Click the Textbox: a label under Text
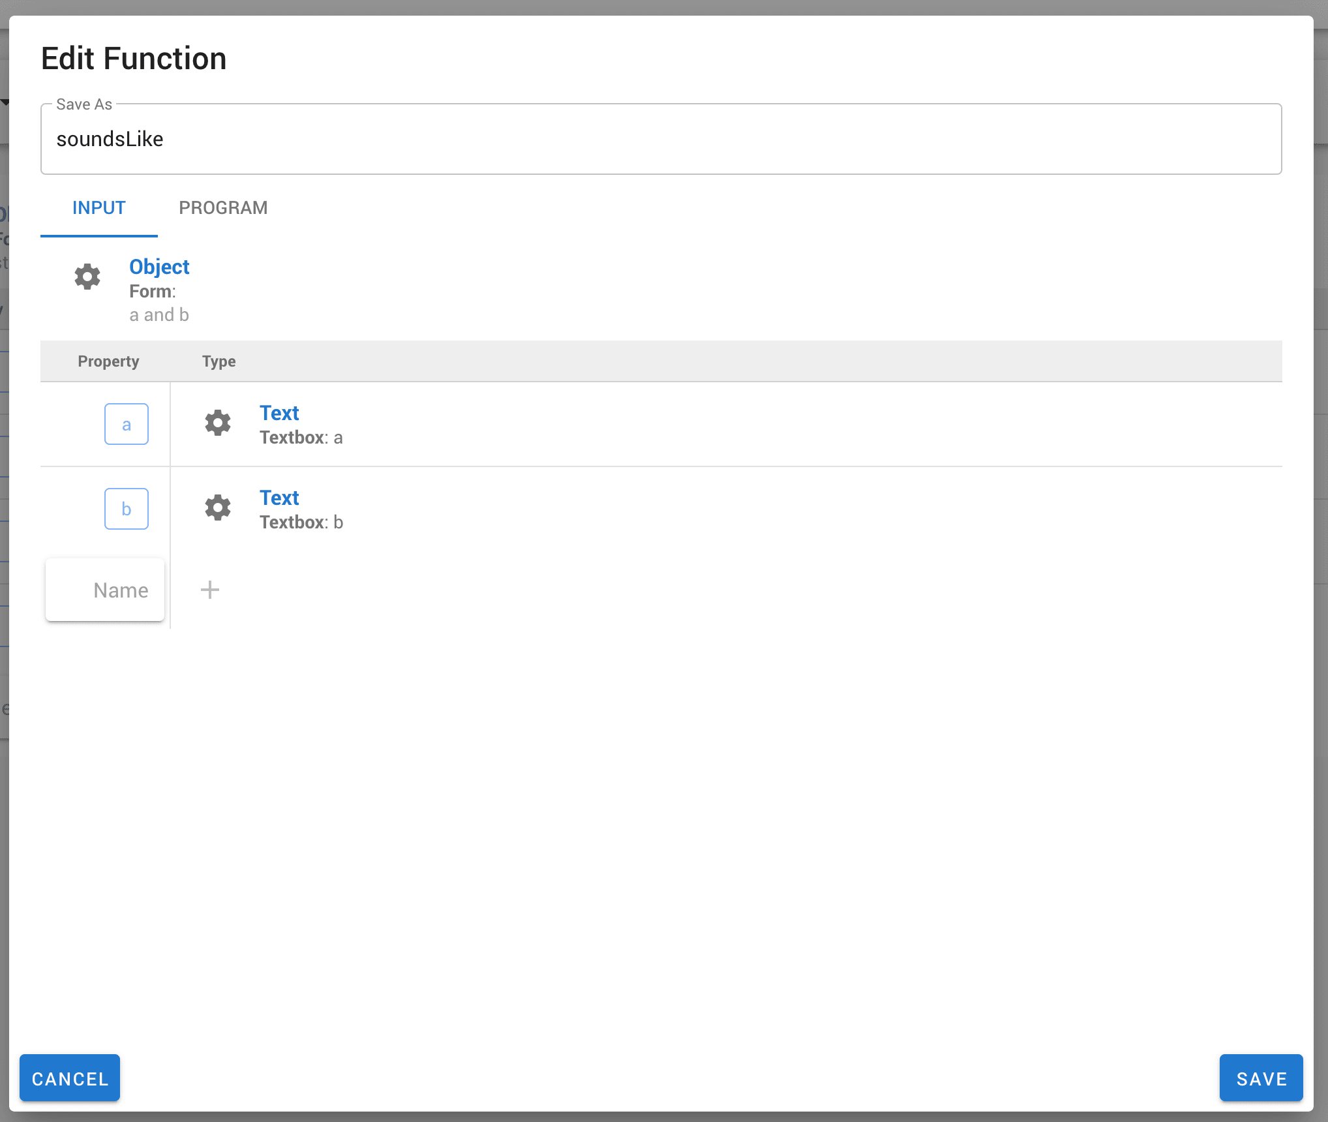This screenshot has width=1328, height=1122. point(301,437)
